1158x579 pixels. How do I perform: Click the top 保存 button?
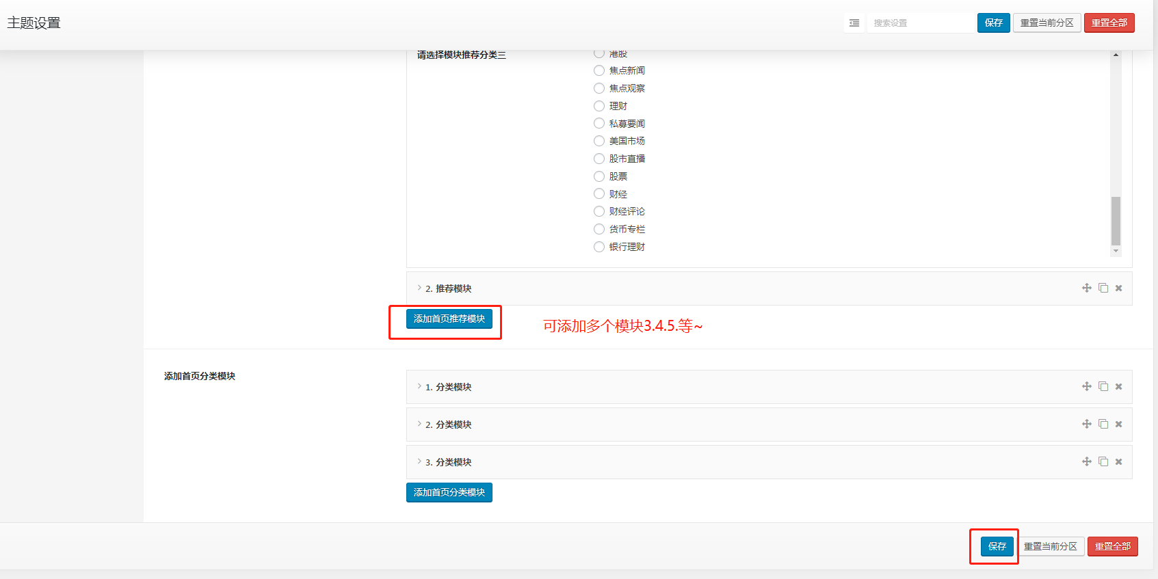pos(993,23)
